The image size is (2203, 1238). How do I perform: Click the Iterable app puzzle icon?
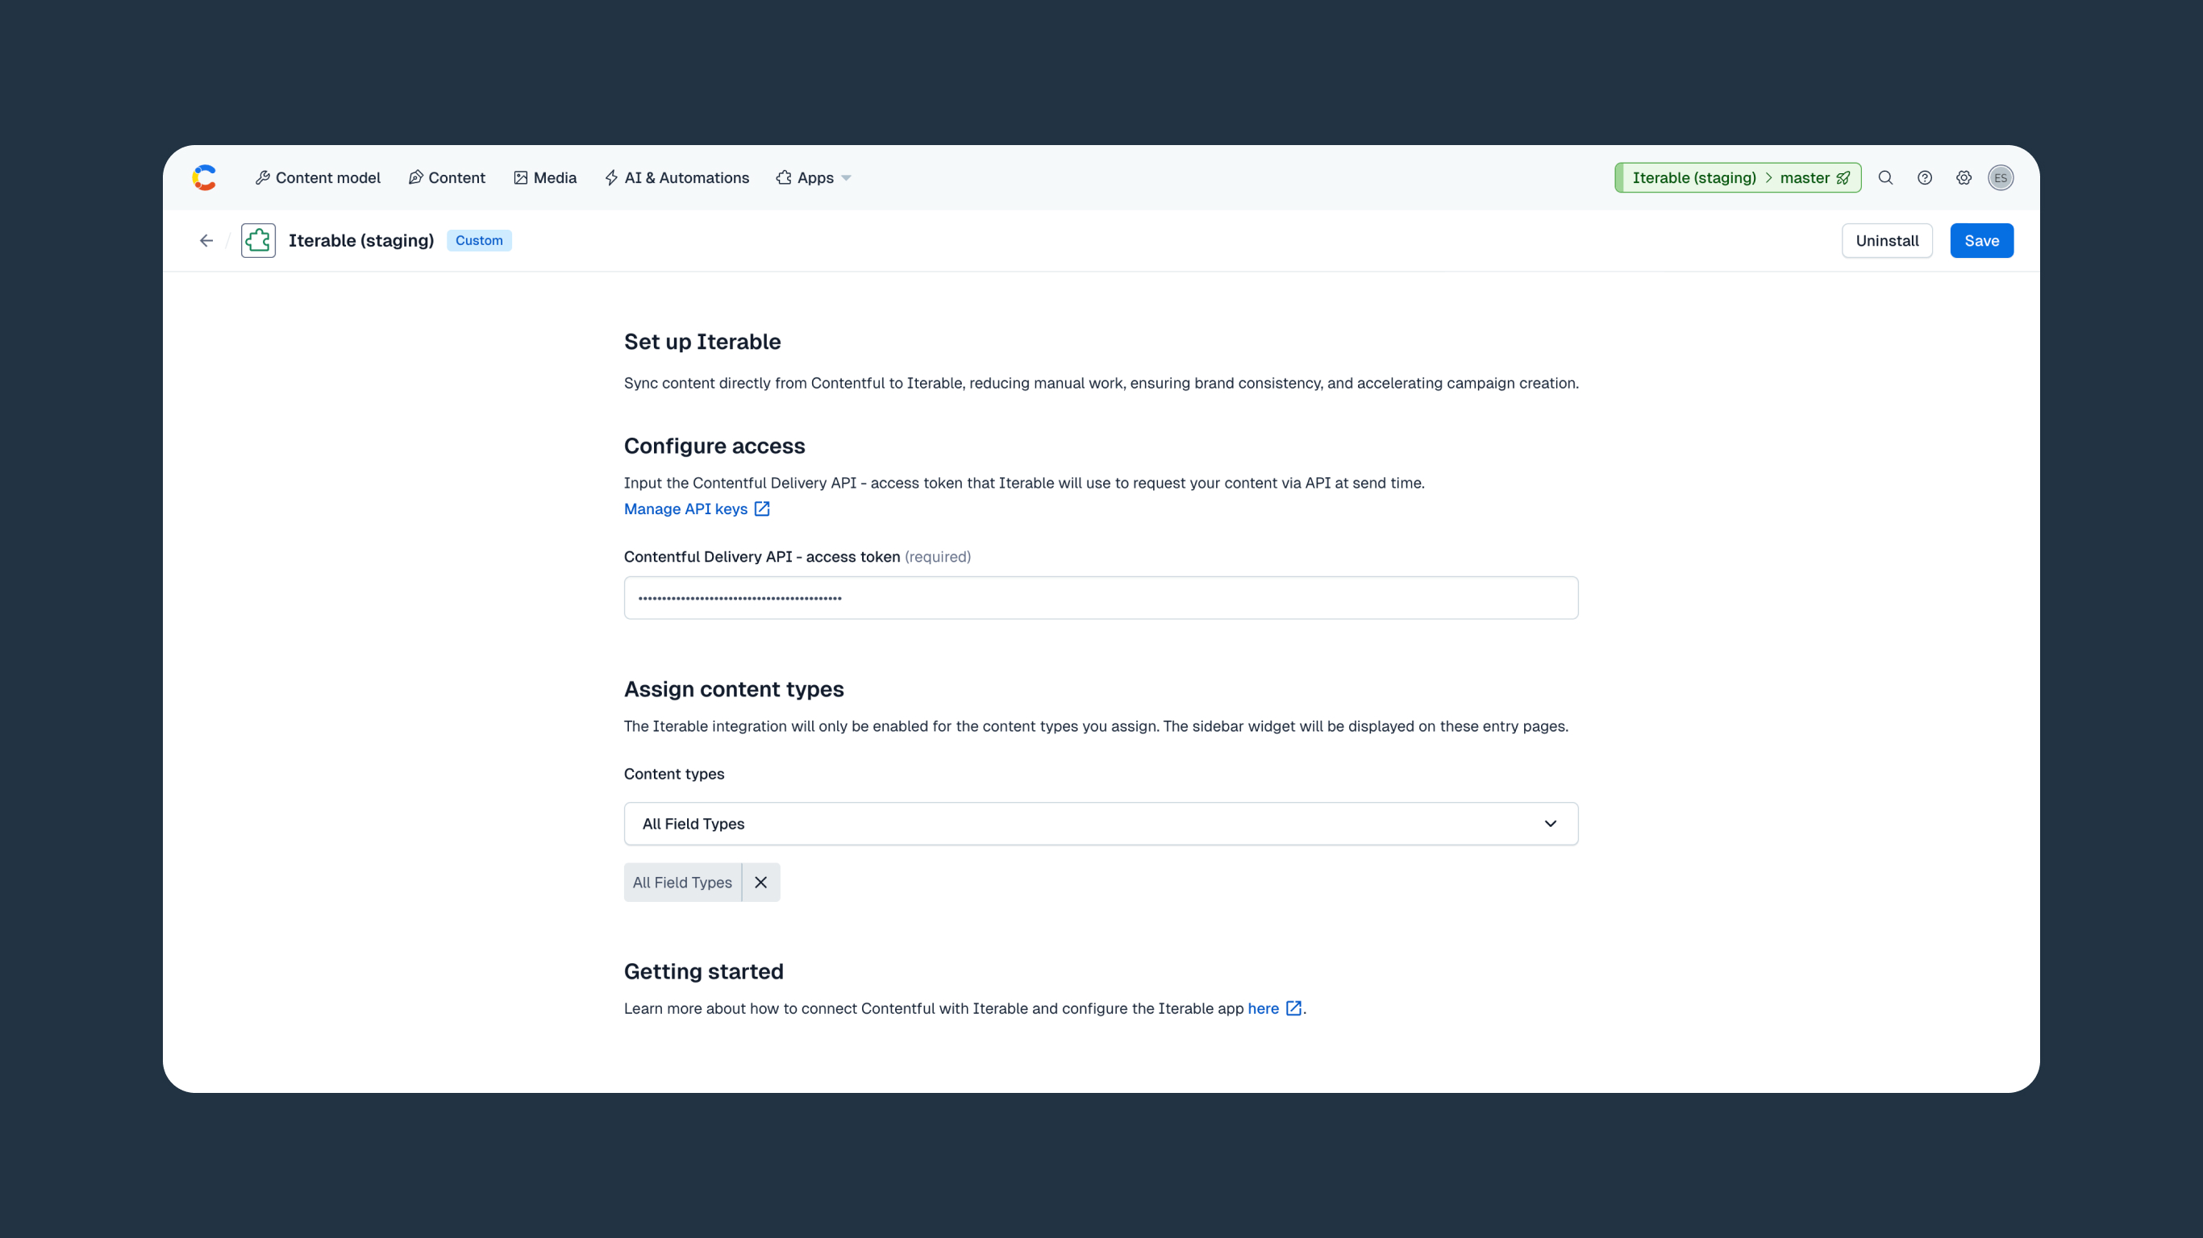pos(258,241)
